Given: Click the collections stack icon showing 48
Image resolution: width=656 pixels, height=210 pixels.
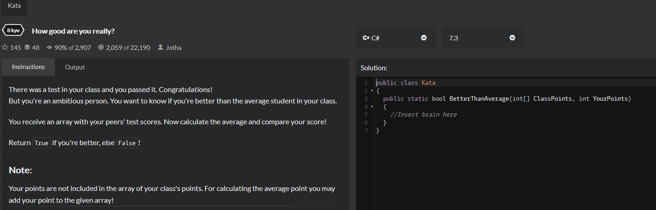Looking at the screenshot, I should coord(27,47).
